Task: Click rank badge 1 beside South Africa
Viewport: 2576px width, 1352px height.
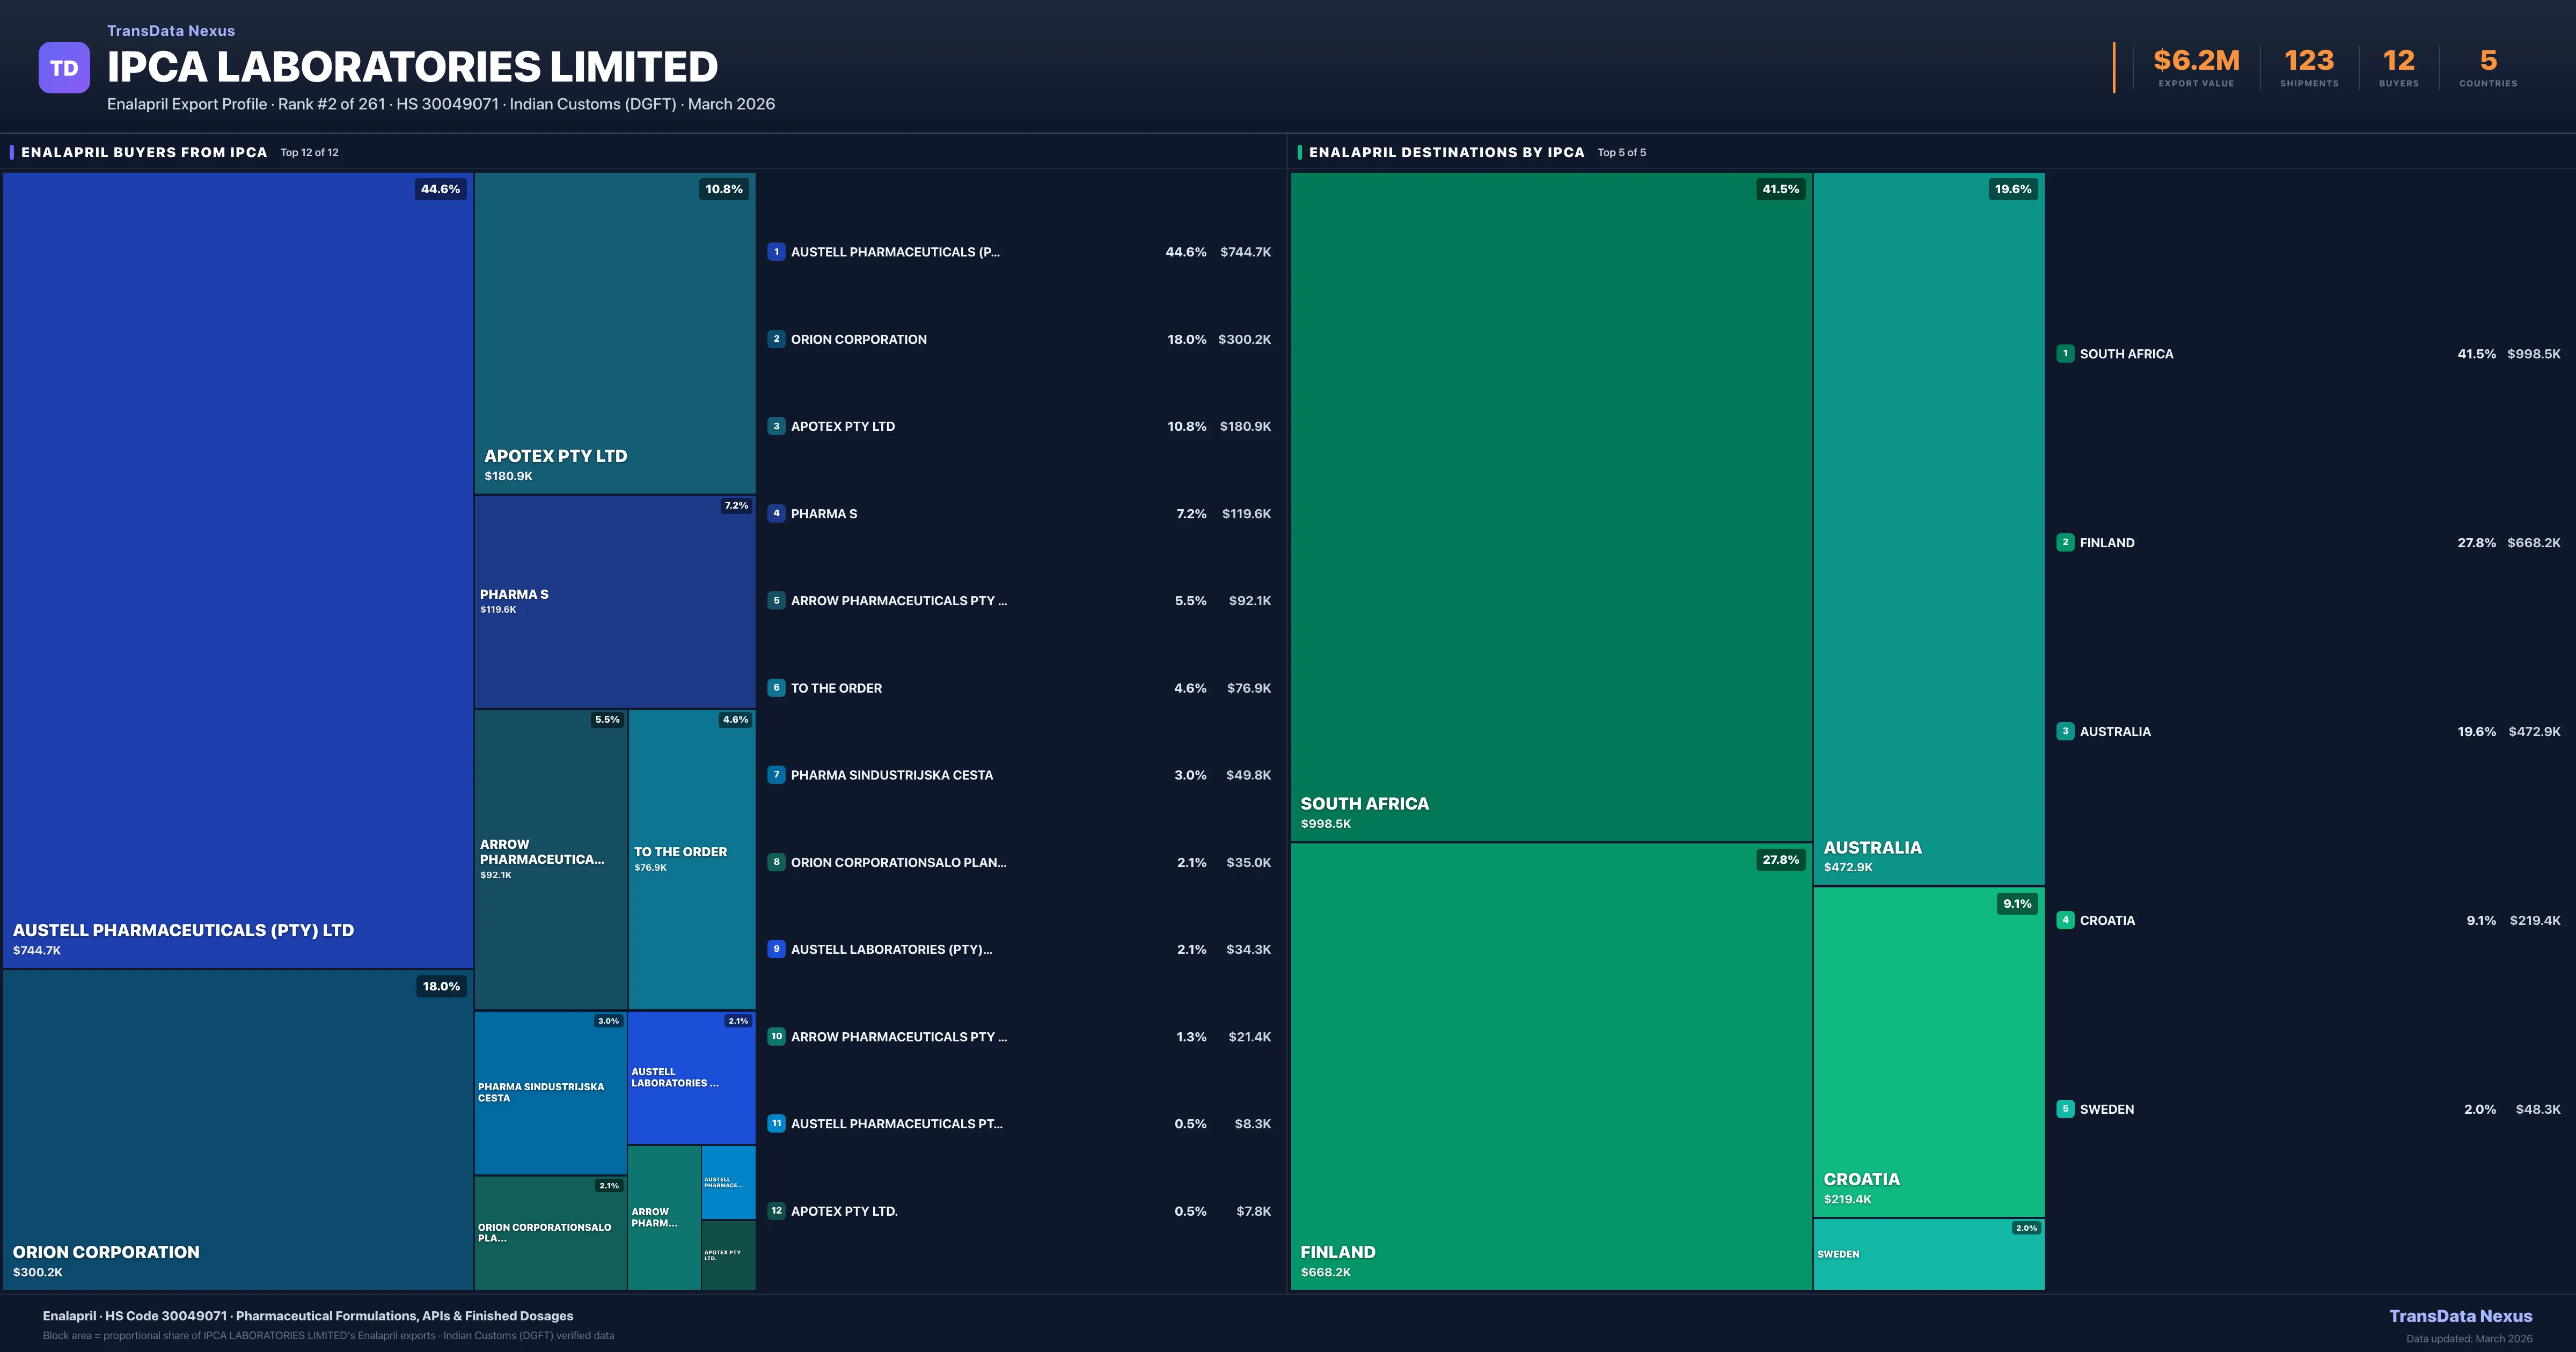Action: pyautogui.click(x=2065, y=354)
